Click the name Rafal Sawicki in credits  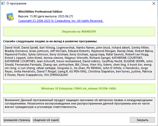pos(115,54)
